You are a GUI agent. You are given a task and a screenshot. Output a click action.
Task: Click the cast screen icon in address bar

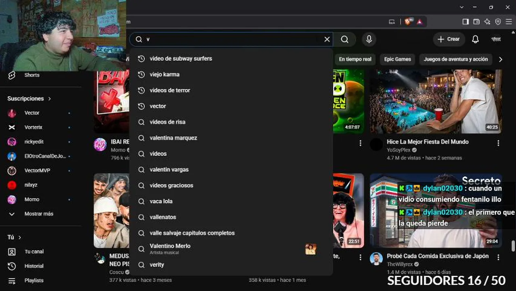tap(392, 21)
